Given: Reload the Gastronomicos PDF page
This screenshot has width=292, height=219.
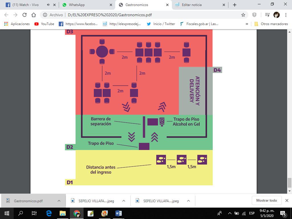Looking at the screenshot, I should tap(24, 15).
